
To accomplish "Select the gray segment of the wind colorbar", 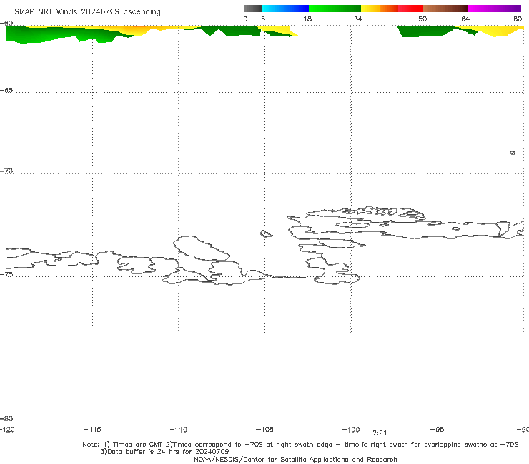I will tap(252, 9).
